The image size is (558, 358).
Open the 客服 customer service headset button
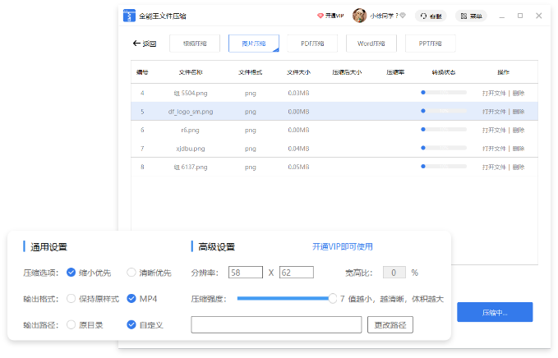432,16
